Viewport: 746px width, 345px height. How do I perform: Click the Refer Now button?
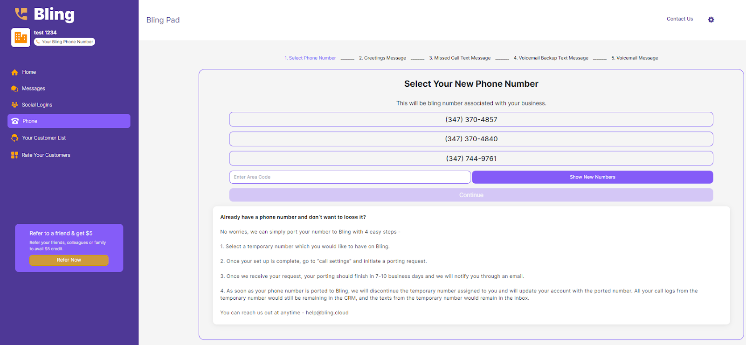click(x=69, y=260)
